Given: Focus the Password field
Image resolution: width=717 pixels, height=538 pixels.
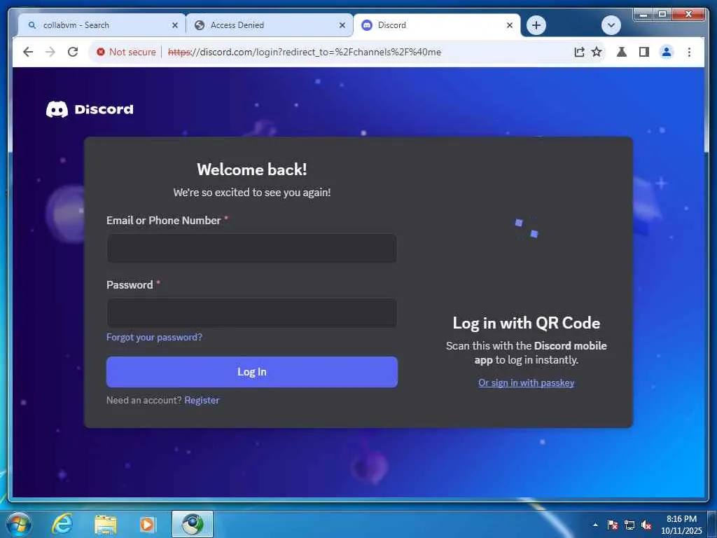Looking at the screenshot, I should [252, 312].
